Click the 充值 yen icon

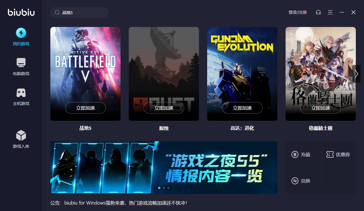click(x=295, y=154)
